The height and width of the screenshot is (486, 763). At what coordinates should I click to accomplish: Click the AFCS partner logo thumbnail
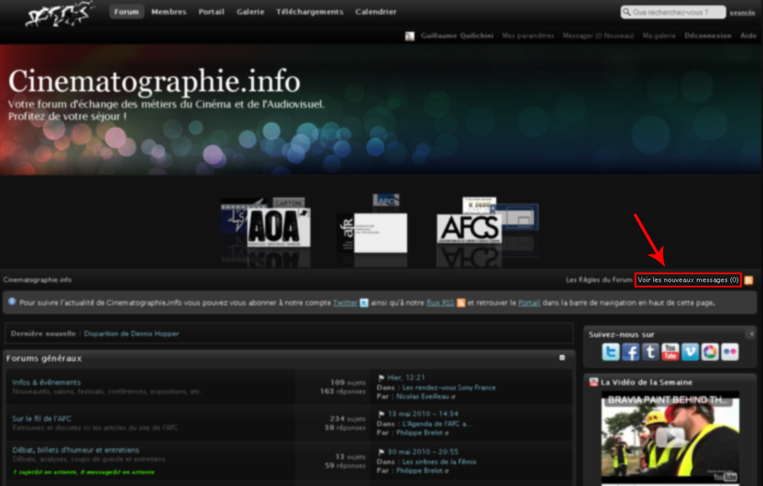[x=469, y=228]
